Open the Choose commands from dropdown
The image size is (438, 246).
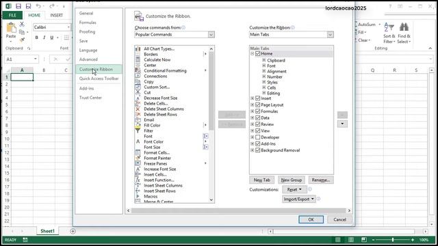coord(211,35)
